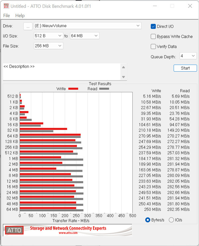This screenshot has height=246, width=199.
Task: Click the red Write legend swatch
Action: (x=73, y=89)
